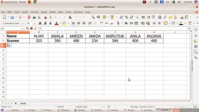The image size is (199, 112).
Task: Click the AutoFilter funnel icon
Action: point(137,17)
